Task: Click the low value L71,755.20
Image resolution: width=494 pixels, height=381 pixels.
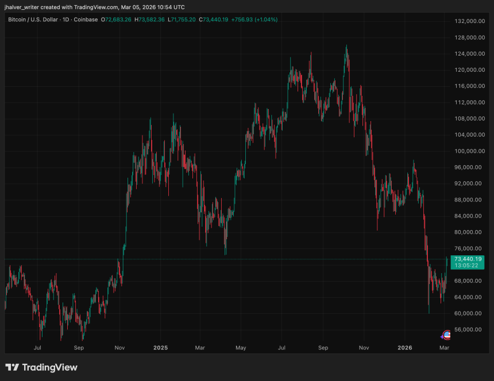Action: (181, 19)
